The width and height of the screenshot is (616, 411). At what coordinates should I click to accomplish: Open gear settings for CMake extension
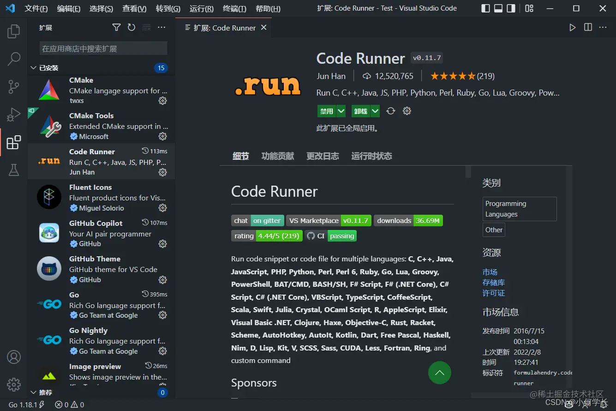(x=162, y=101)
